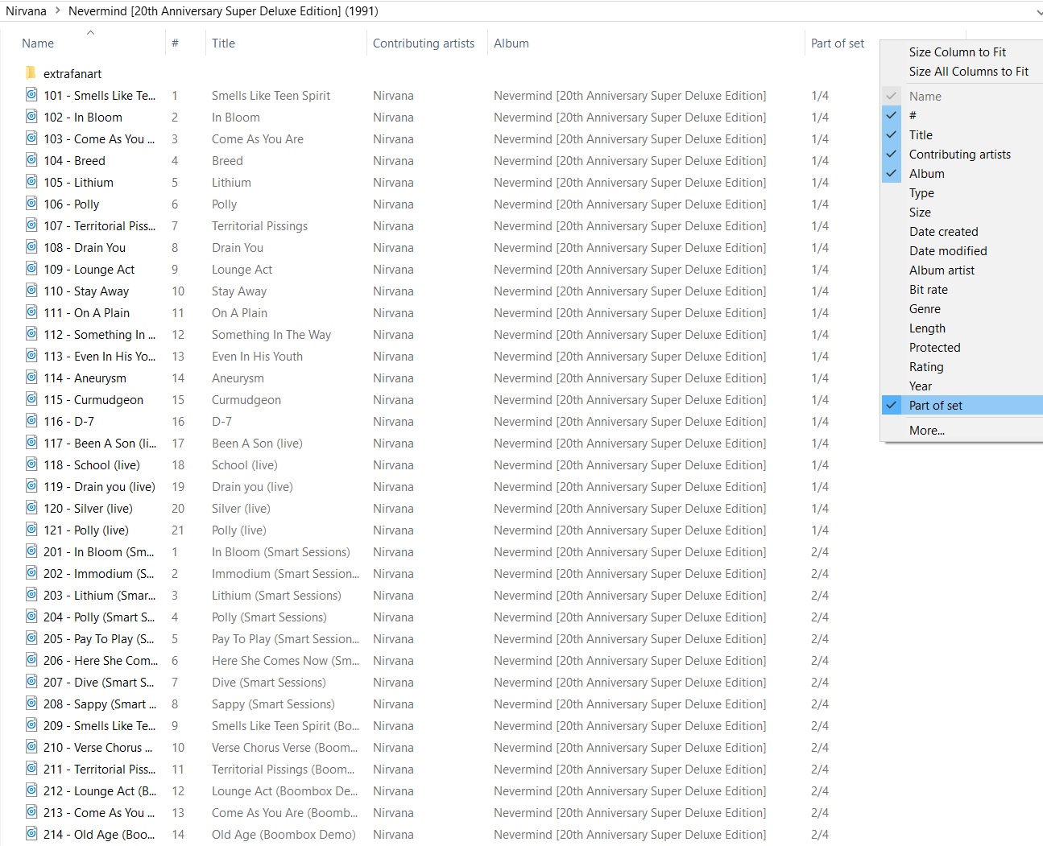Viewport: 1043px width, 846px height.
Task: Click the audio icon beside 214 - Old Age
Action: (31, 834)
